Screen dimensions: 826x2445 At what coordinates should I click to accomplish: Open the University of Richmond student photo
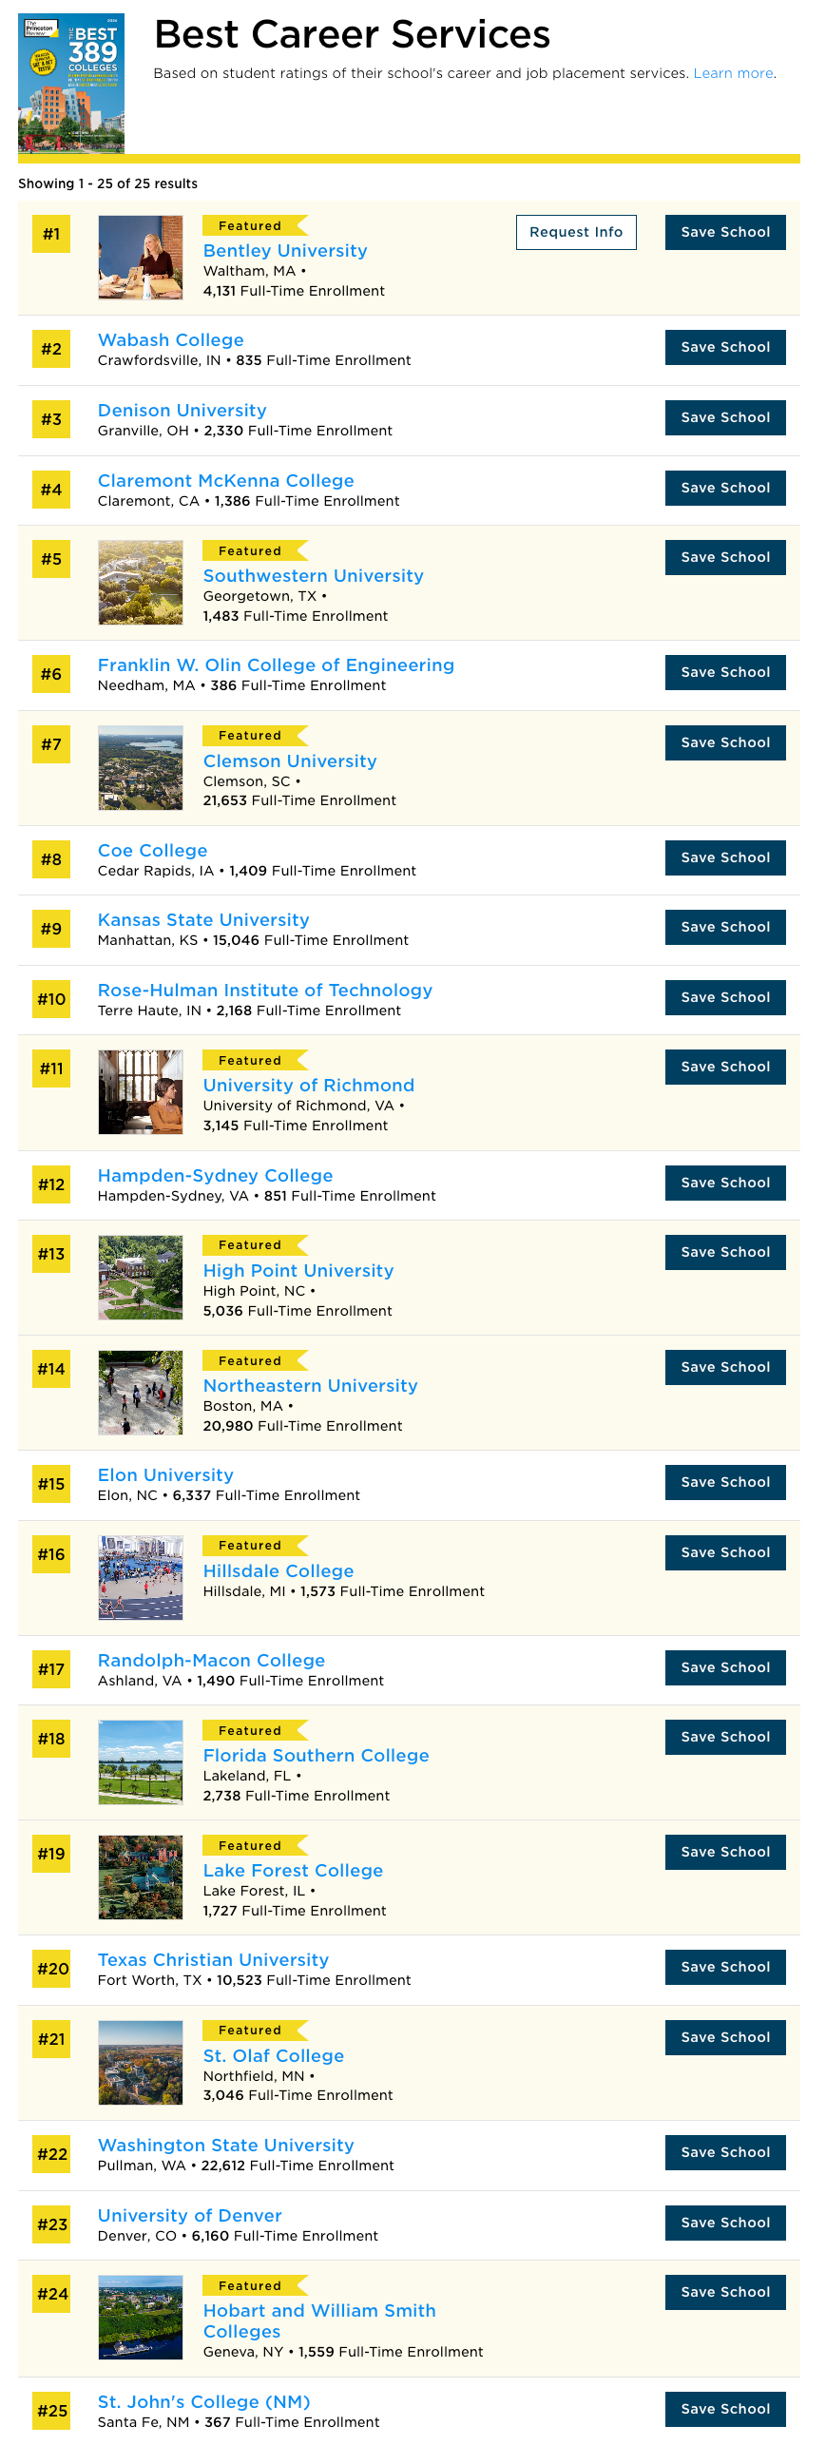click(141, 1092)
